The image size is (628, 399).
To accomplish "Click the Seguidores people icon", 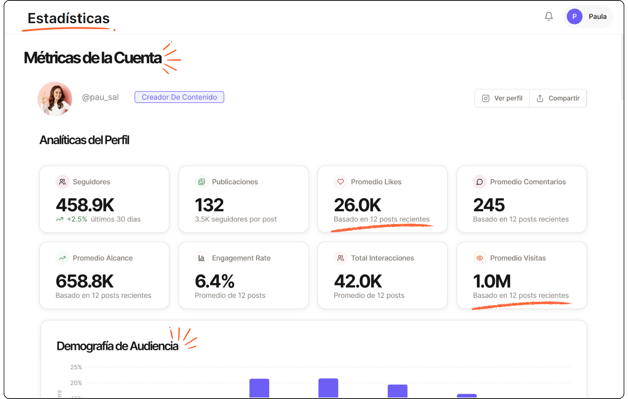I will point(62,182).
